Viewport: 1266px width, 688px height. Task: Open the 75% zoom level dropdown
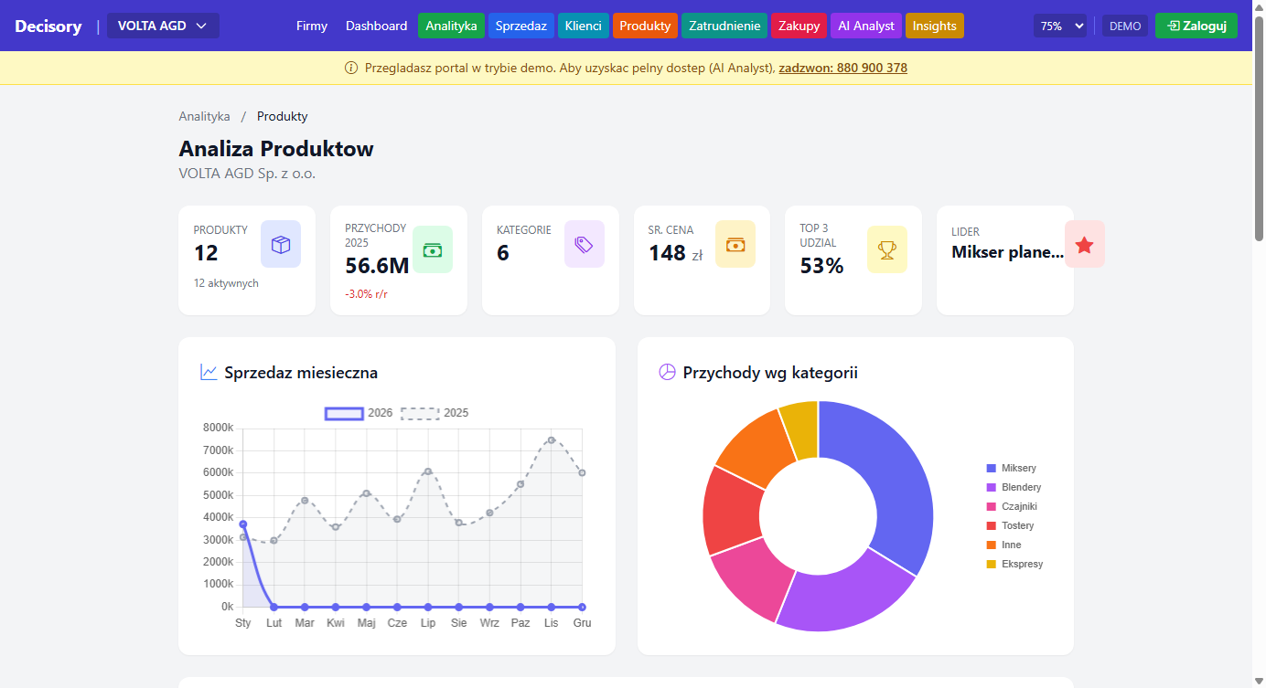[x=1060, y=26]
